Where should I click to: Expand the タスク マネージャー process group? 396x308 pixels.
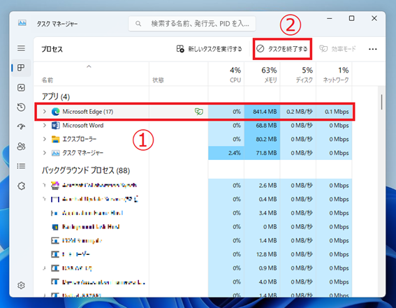tap(45, 153)
